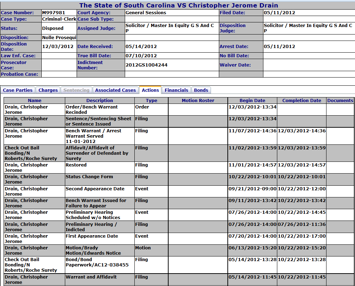Image resolution: width=355 pixels, height=286 pixels.
Task: Click the Disposed status value
Action: pyautogui.click(x=53, y=28)
